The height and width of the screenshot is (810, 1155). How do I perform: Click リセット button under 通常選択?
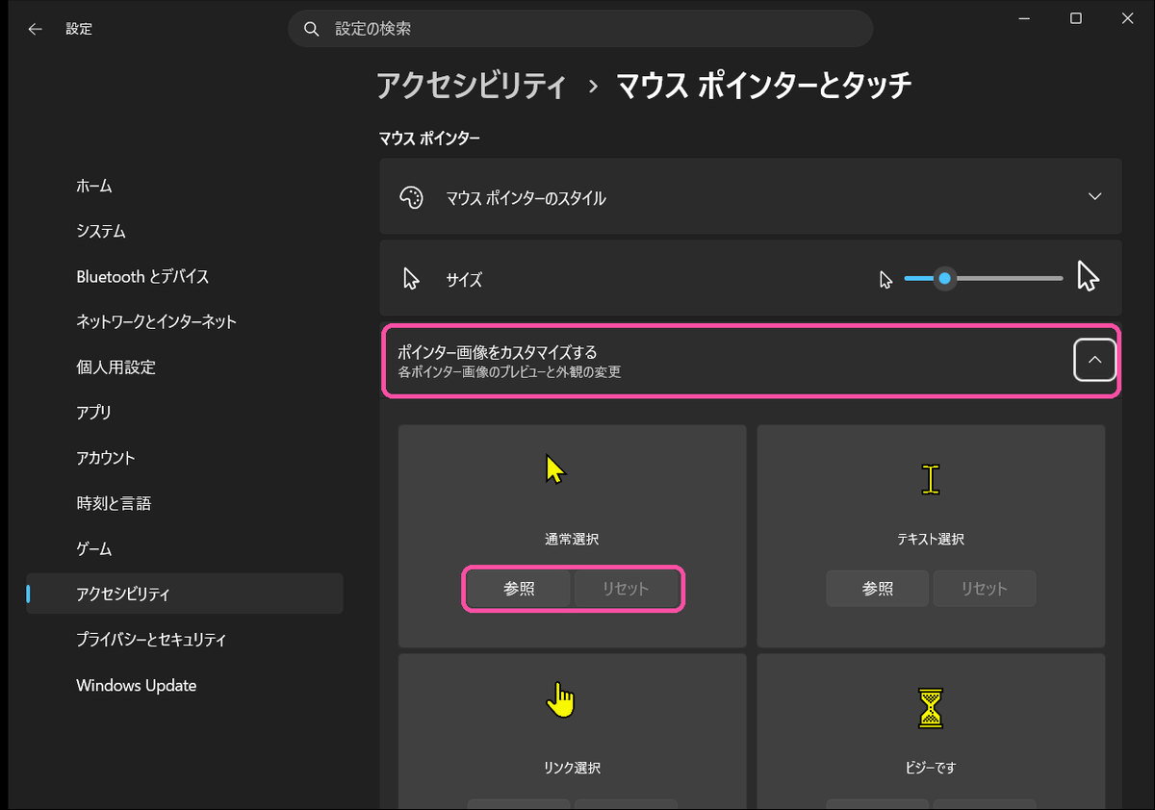(x=626, y=589)
